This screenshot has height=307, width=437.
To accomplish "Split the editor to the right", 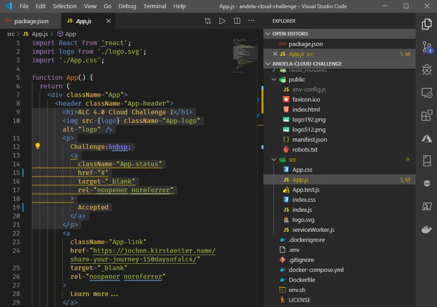I will 237,21.
